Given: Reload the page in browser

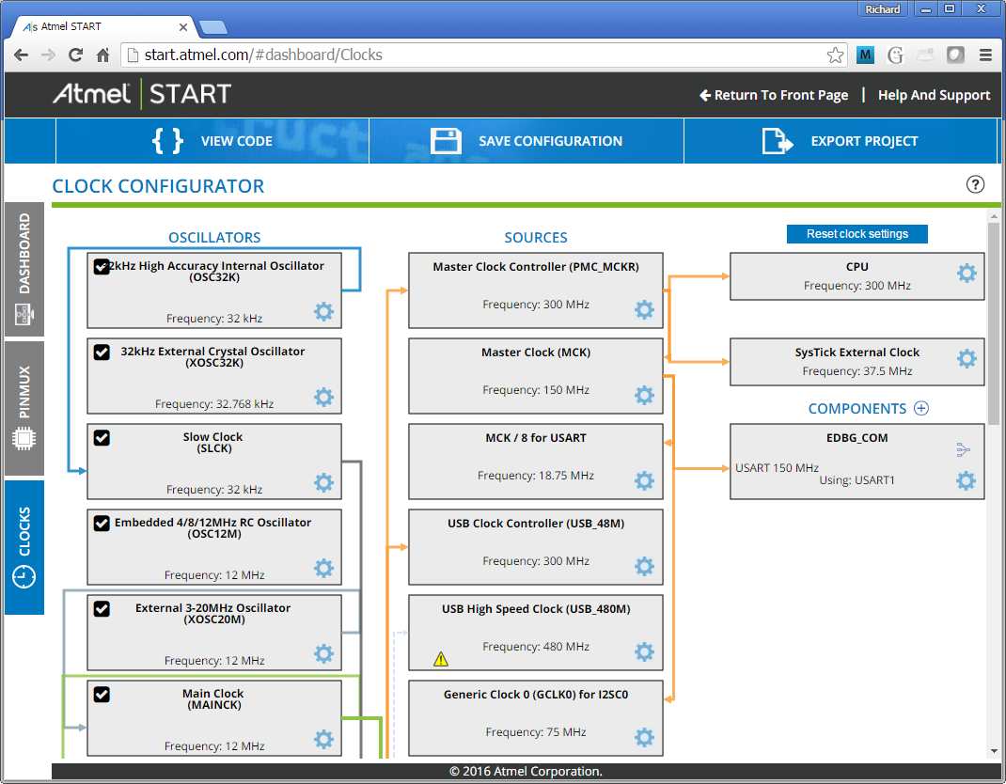Looking at the screenshot, I should click(x=76, y=55).
